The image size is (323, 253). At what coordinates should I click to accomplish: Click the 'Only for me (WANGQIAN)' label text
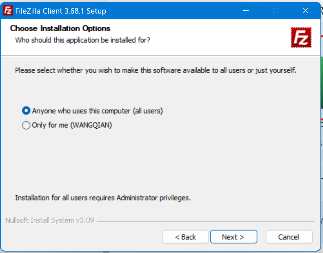click(x=72, y=125)
